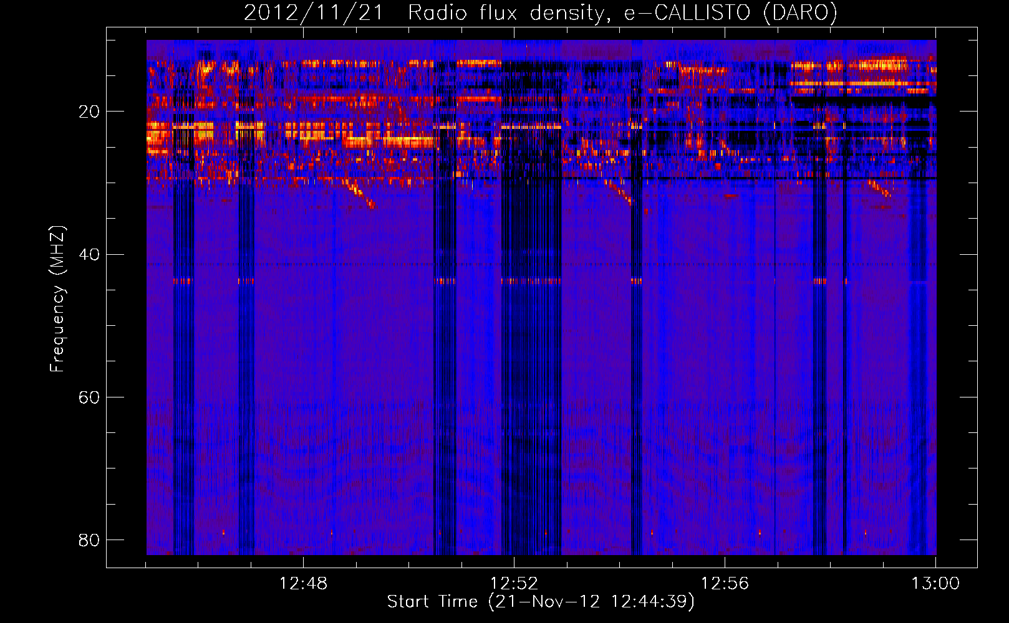Click the time tick label "12:56"
Screen dimensions: 1009x623
point(725,584)
